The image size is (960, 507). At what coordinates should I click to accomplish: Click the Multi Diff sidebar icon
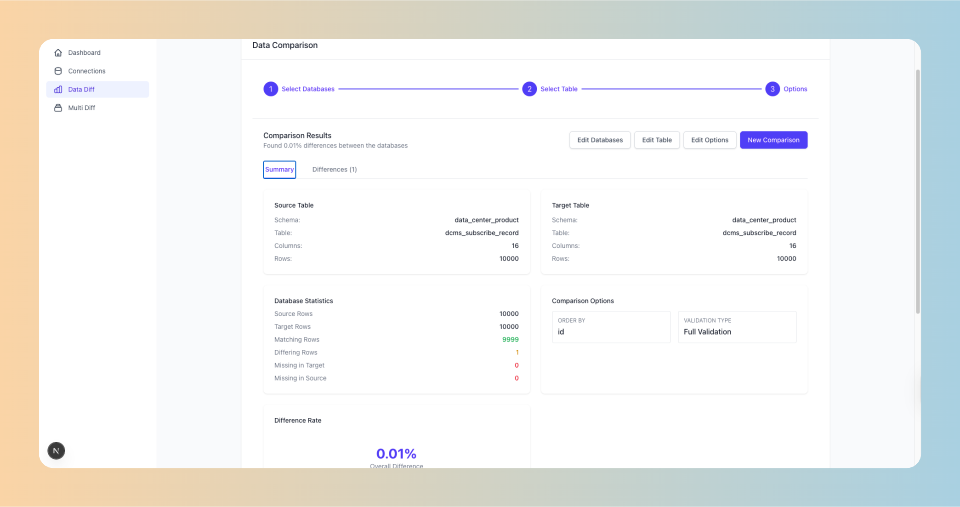pyautogui.click(x=58, y=108)
